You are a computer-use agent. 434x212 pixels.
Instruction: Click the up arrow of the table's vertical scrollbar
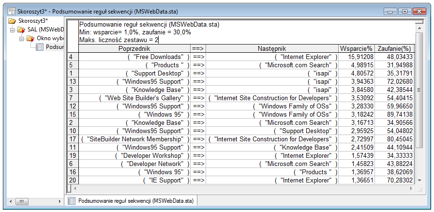[419, 28]
